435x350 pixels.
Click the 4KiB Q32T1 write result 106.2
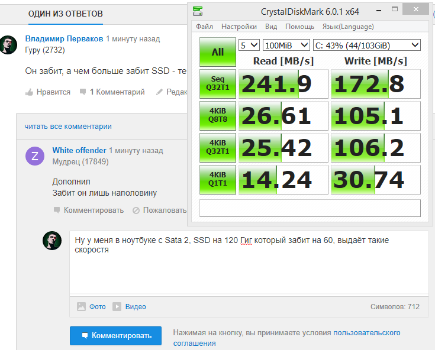[376, 148]
